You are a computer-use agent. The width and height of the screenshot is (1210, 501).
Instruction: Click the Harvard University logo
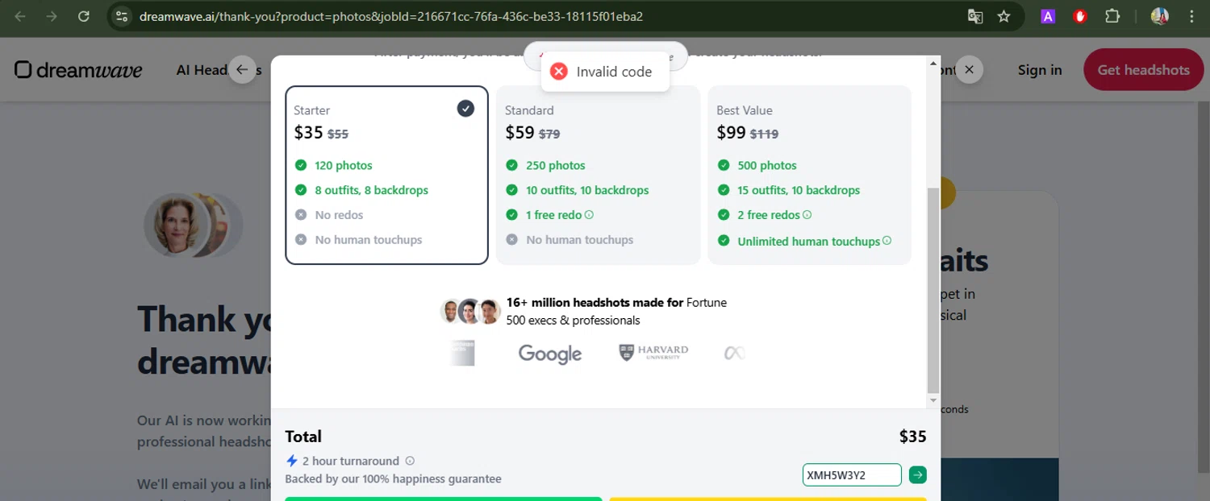[653, 353]
